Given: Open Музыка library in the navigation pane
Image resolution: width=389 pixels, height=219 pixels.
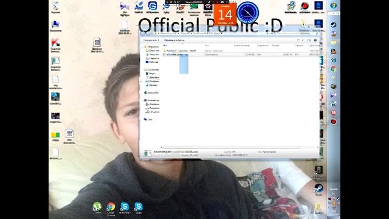Looking at the screenshot, I should [x=151, y=85].
